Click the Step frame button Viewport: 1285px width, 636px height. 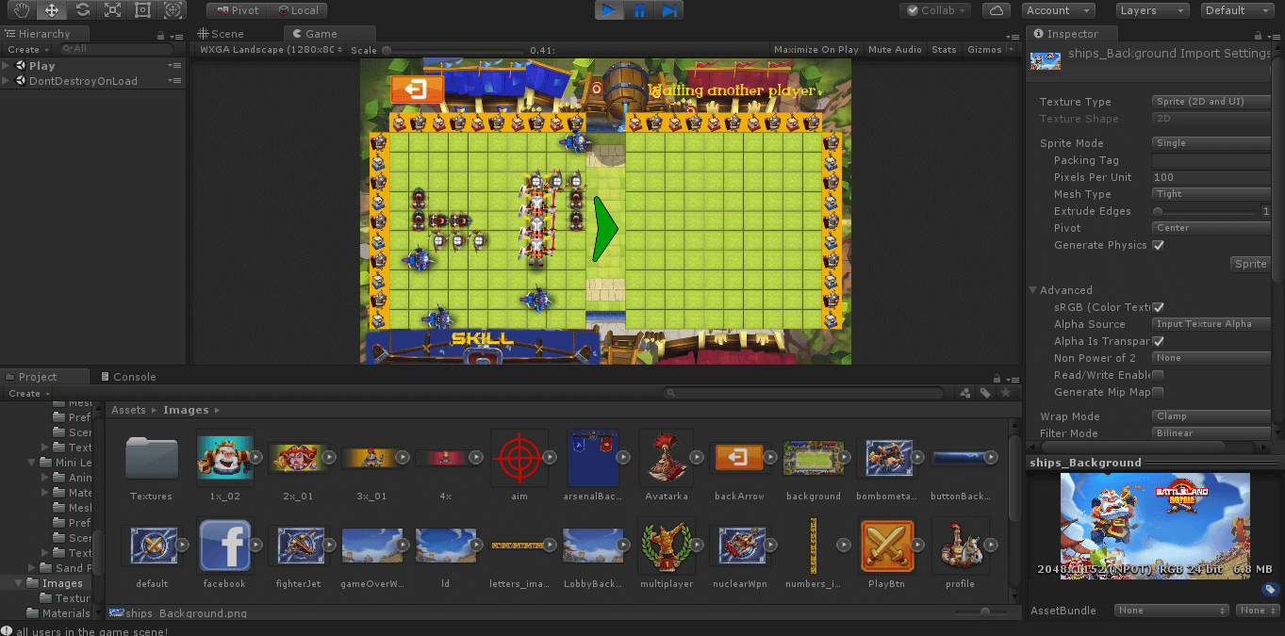coord(668,10)
